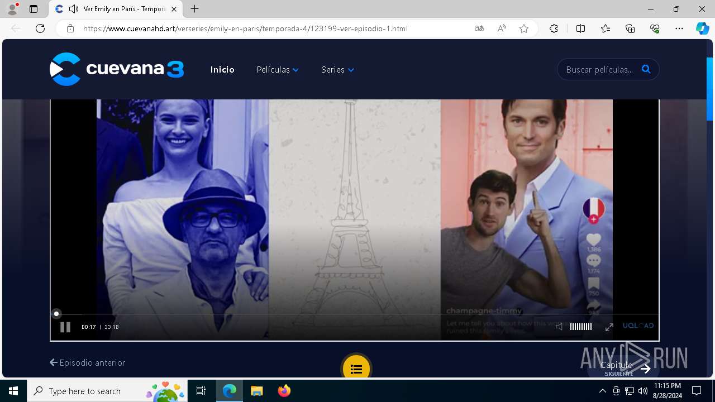Refresh the browser page
This screenshot has height=402, width=715.
(x=40, y=28)
